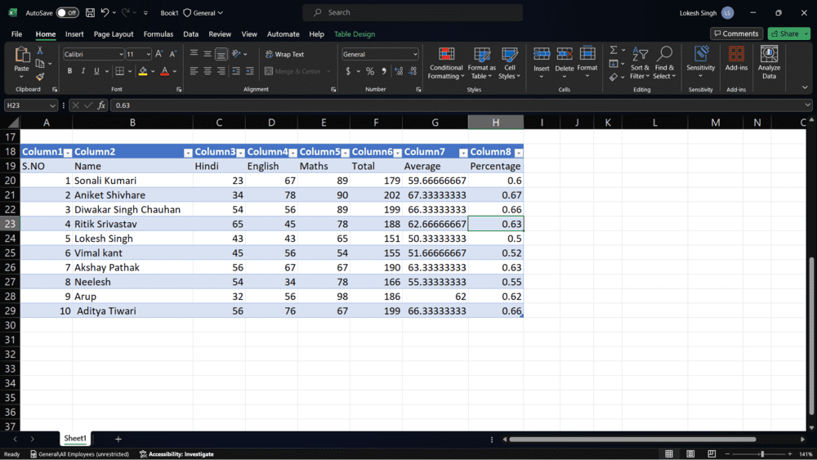Click the Insert Function fx icon
817x460 pixels.
coord(101,105)
